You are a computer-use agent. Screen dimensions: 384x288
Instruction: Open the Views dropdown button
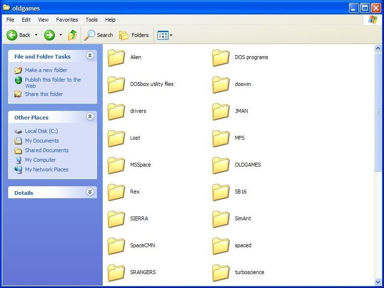tap(165, 35)
